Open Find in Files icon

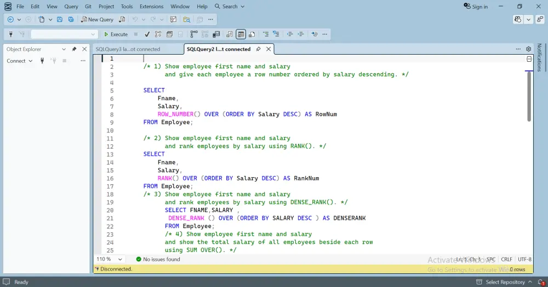pyautogui.click(x=187, y=20)
